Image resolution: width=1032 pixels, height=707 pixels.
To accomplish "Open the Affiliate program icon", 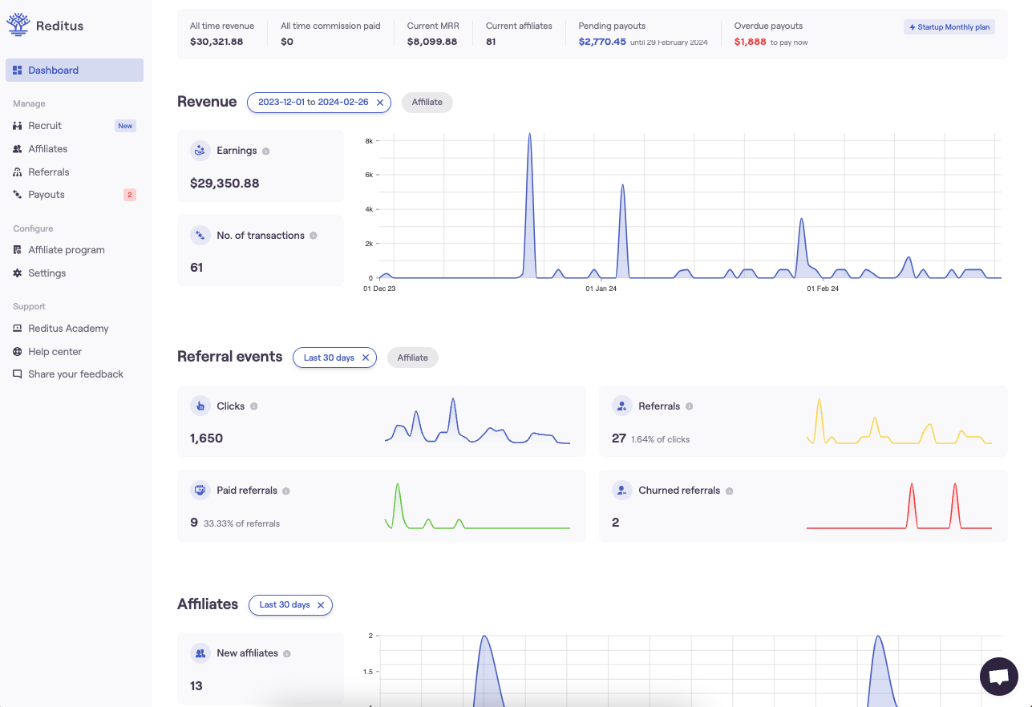I will click(17, 249).
